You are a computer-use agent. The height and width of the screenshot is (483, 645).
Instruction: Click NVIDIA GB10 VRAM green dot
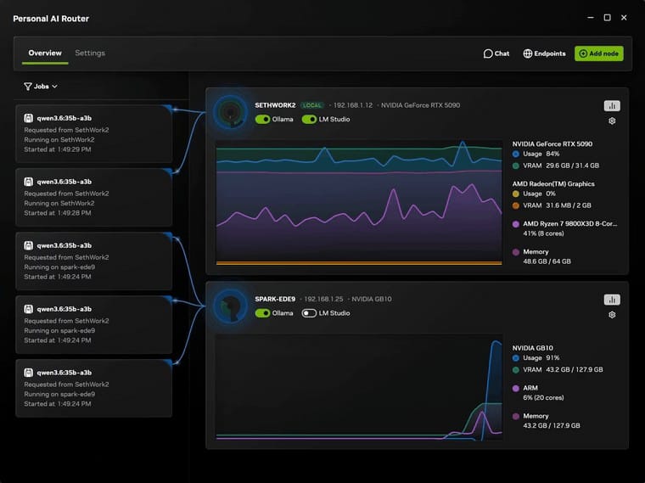[x=516, y=370]
